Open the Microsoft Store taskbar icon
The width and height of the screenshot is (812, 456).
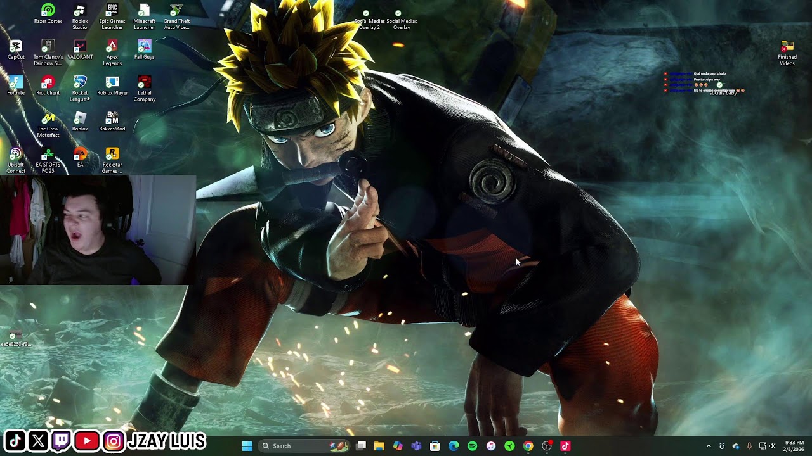435,446
